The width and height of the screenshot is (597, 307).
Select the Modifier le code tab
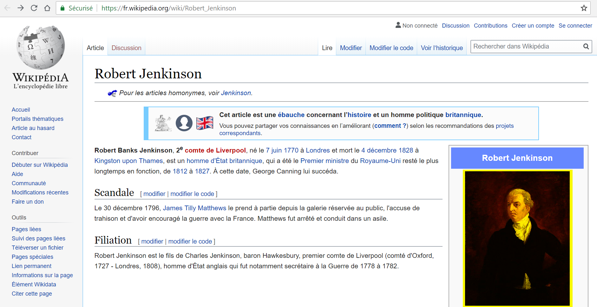tap(391, 48)
